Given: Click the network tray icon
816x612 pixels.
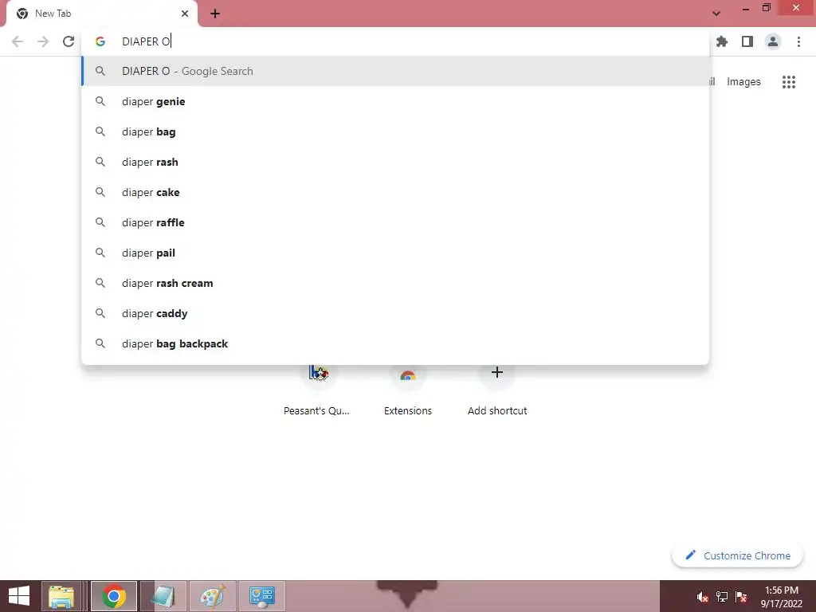Looking at the screenshot, I should point(722,597).
